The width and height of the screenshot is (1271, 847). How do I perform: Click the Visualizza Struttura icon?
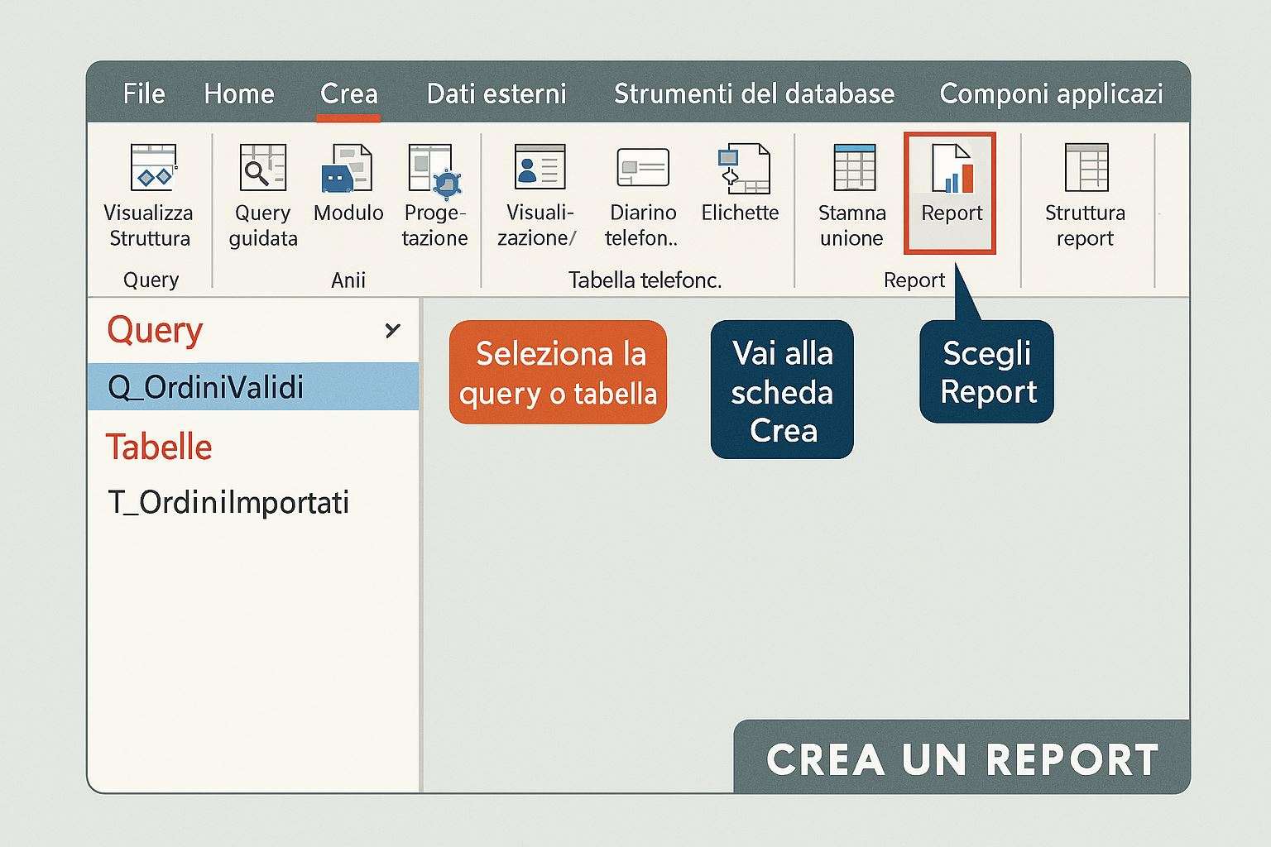(x=152, y=168)
